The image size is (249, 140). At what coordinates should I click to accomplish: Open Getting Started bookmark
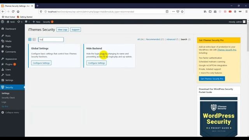pyautogui.click(x=25, y=17)
